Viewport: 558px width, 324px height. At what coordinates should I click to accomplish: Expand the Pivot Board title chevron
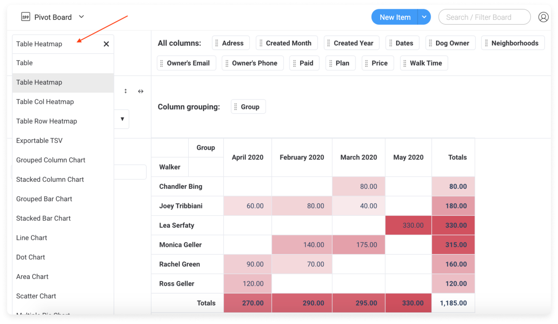[x=81, y=17]
